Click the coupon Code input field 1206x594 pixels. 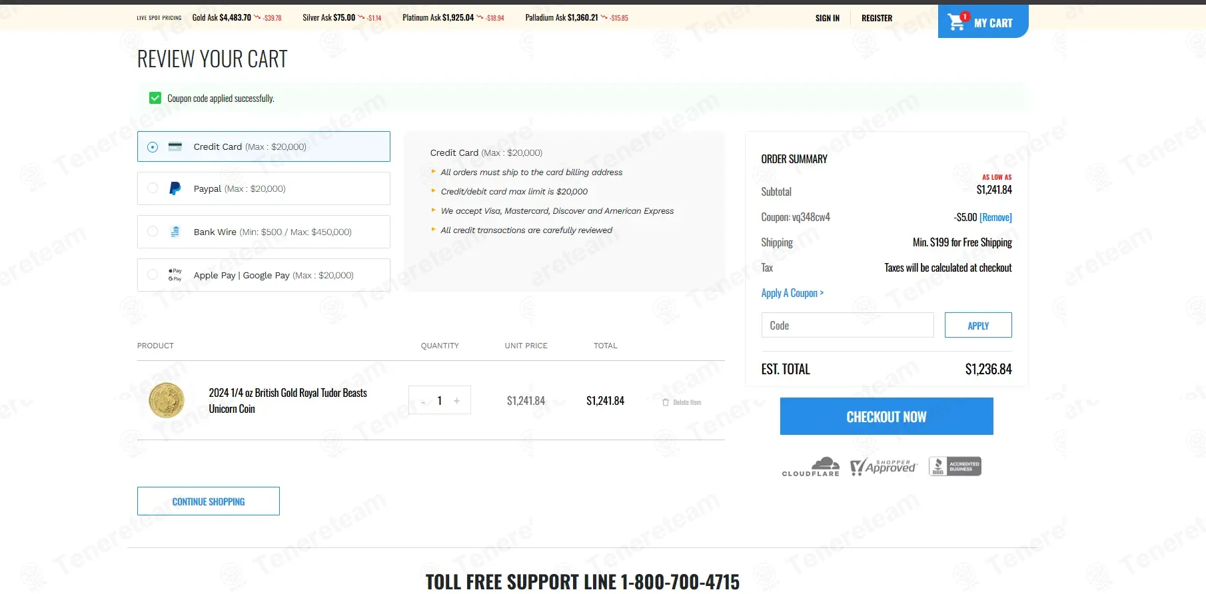(848, 325)
